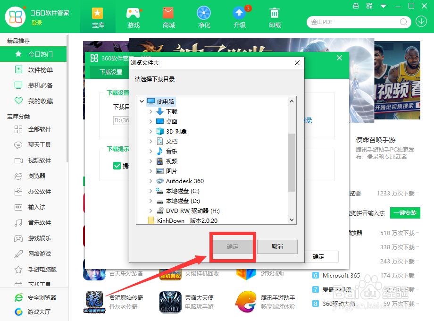The width and height of the screenshot is (434, 321).
Task: Click the 网络游戏 sword icon
Action: [18, 253]
